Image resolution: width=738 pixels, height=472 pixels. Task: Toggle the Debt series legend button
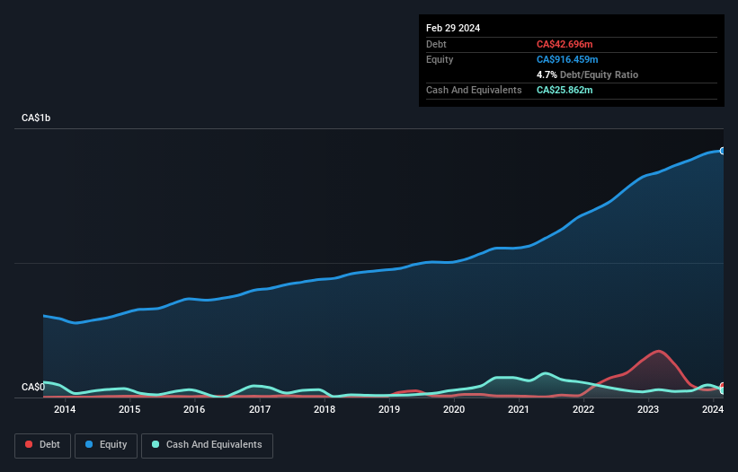coord(42,445)
